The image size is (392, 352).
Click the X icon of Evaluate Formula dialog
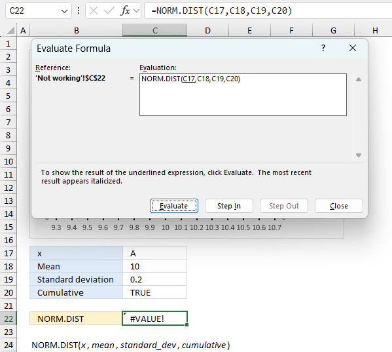tap(353, 48)
